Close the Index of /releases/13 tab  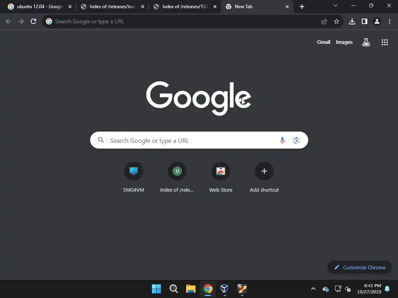pos(215,7)
